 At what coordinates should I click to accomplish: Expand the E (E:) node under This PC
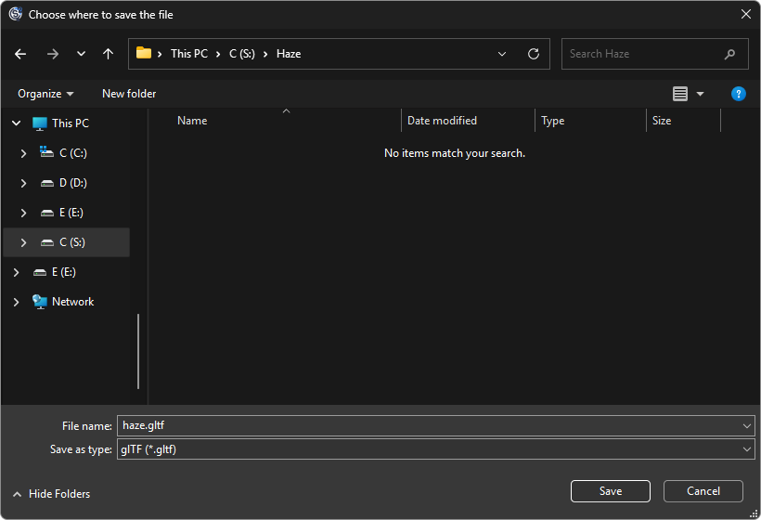pos(23,213)
